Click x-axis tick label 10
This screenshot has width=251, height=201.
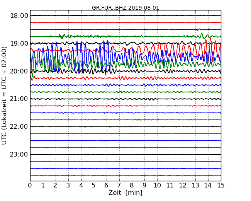click(x=157, y=185)
